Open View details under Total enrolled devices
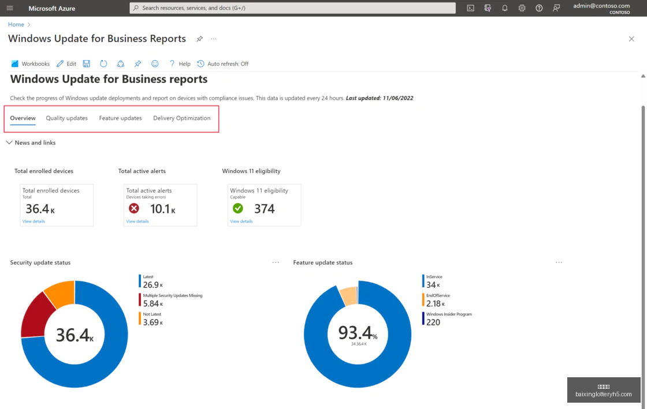647x409 pixels. [x=34, y=221]
